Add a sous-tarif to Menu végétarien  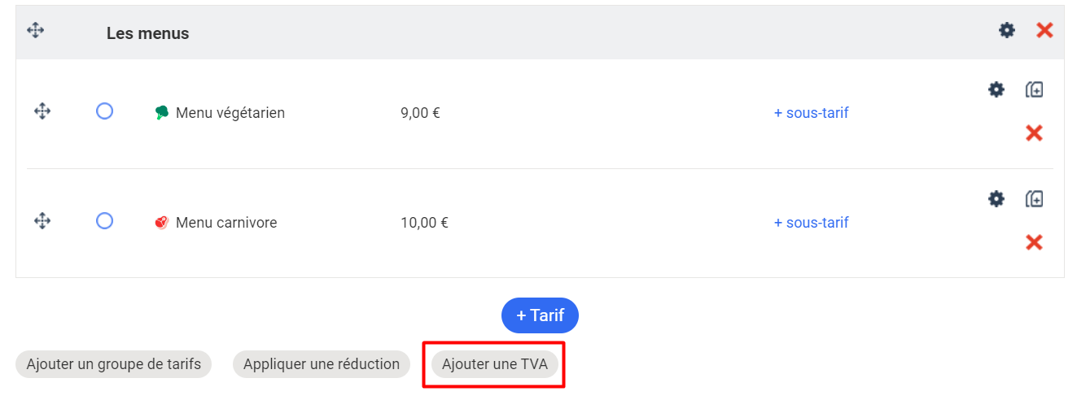tap(811, 113)
